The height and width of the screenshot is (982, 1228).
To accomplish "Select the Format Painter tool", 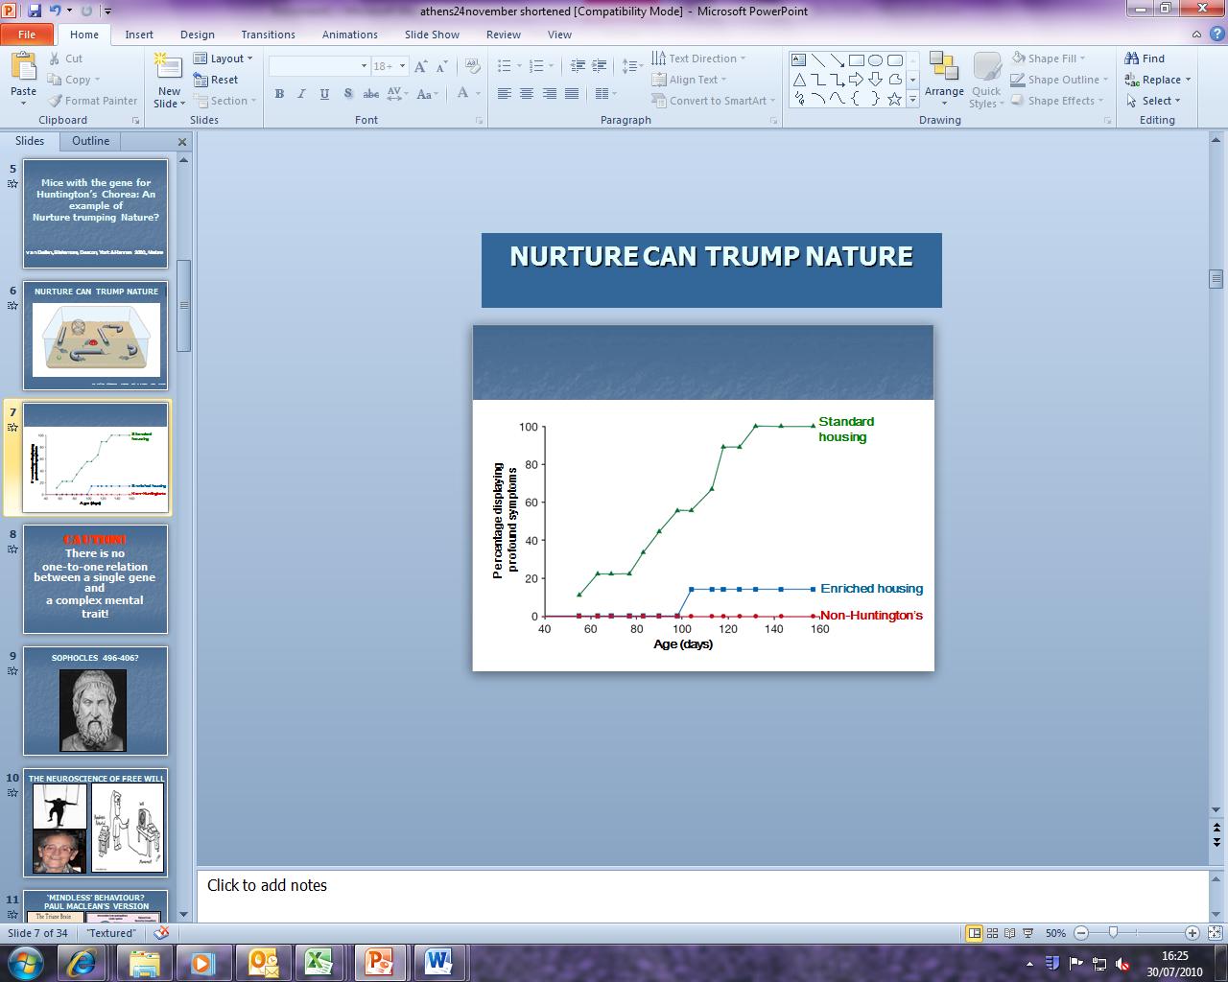I will coord(93,101).
